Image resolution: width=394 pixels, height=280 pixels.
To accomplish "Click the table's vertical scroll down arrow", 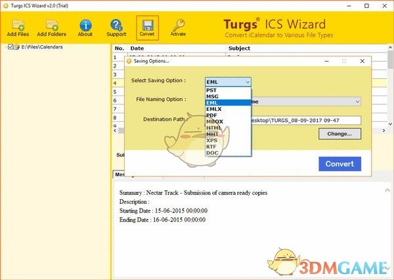I will click(390, 124).
